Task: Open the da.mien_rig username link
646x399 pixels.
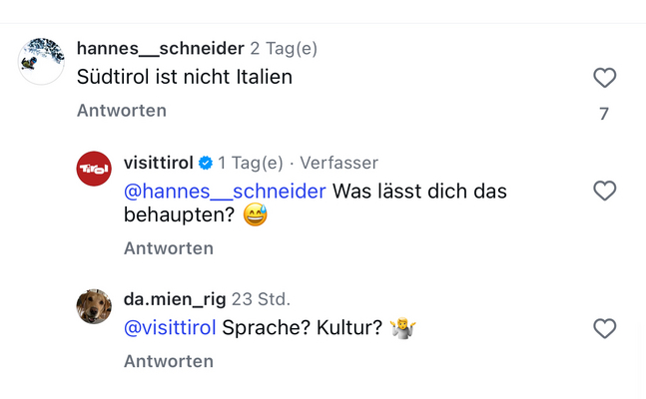Action: coord(175,299)
